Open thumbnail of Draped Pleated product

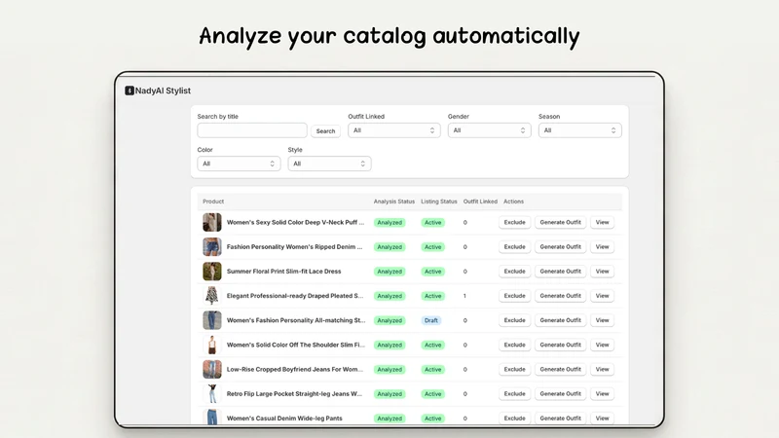click(212, 296)
